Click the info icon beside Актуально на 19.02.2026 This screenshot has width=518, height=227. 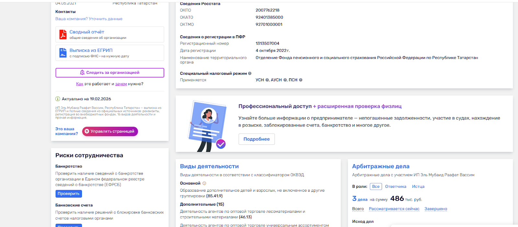[x=58, y=99]
